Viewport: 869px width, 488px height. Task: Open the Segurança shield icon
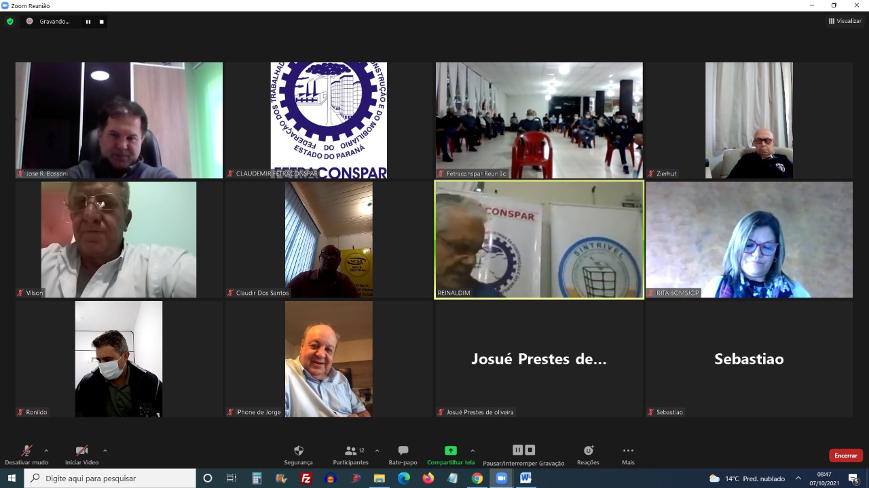pos(298,451)
